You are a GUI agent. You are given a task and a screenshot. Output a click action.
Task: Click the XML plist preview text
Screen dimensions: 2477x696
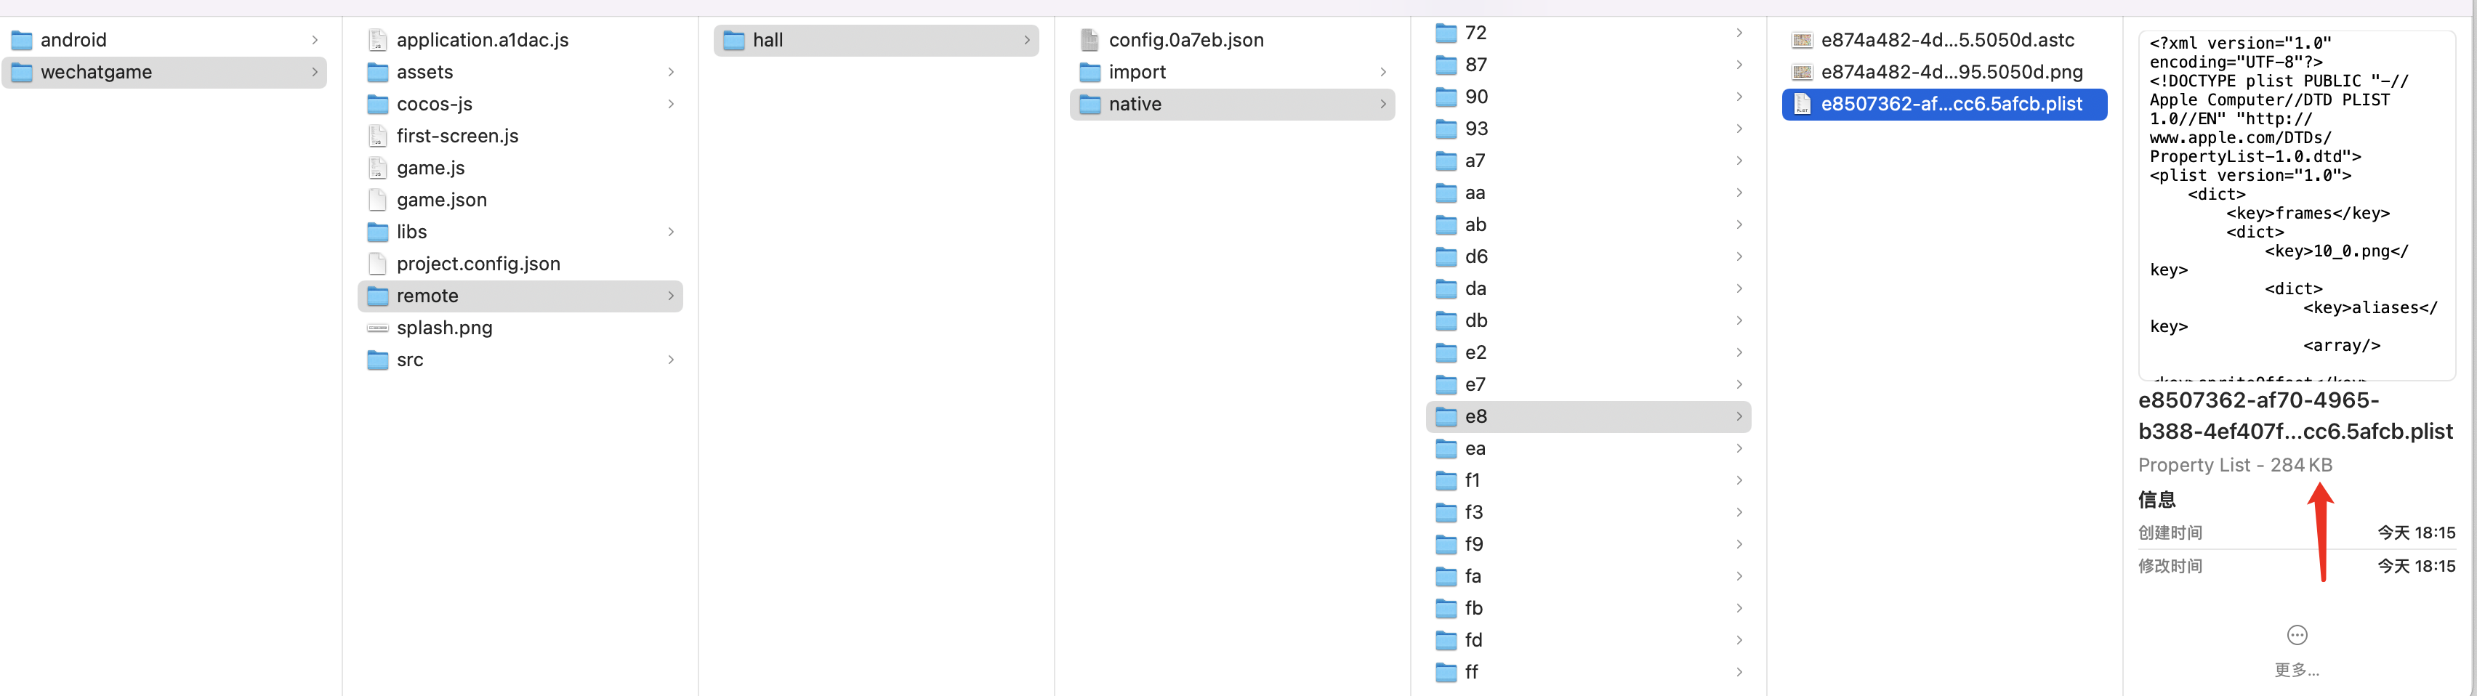click(2296, 206)
